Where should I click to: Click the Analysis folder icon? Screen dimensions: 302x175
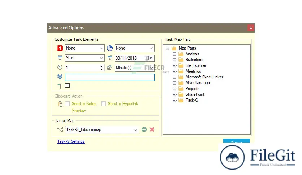181,54
